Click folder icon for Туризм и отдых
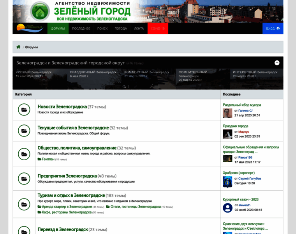Image resolution: width=296 pixels, height=234 pixels. [x=24, y=204]
